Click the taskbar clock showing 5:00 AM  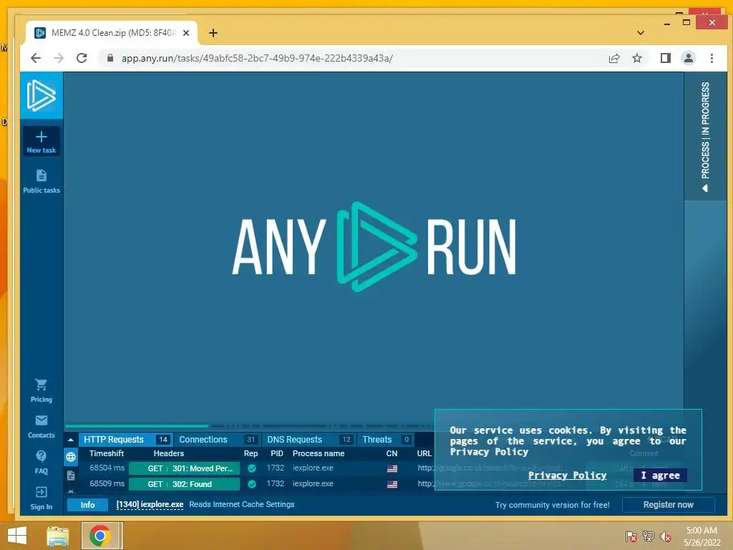pos(702,536)
